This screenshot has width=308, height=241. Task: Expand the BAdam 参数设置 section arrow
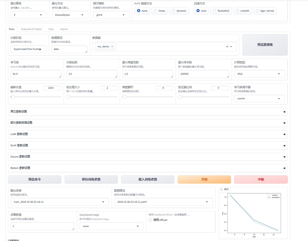coord(284,168)
